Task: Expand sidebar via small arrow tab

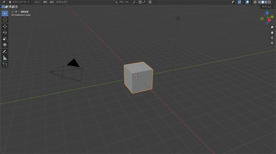Action: tap(275, 15)
